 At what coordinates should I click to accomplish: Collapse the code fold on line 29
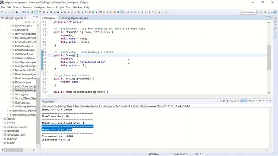coord(47,55)
